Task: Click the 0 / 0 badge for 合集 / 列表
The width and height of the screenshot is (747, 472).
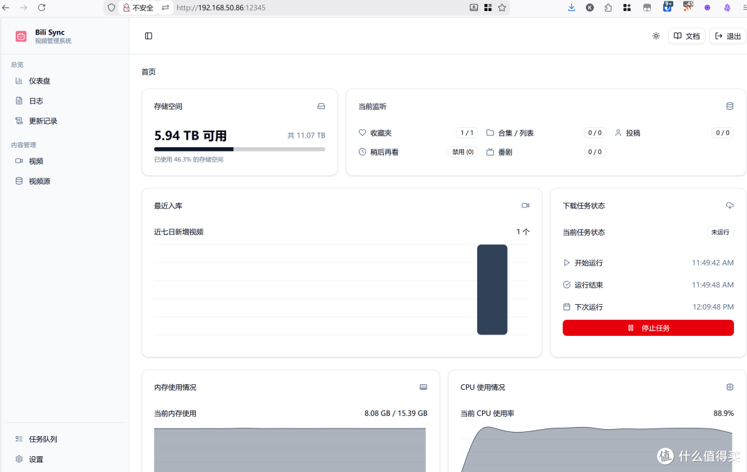Action: pos(595,133)
